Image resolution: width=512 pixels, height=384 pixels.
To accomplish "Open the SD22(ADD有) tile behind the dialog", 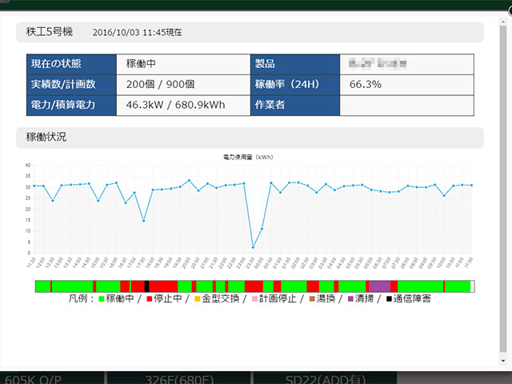I will coord(323,378).
